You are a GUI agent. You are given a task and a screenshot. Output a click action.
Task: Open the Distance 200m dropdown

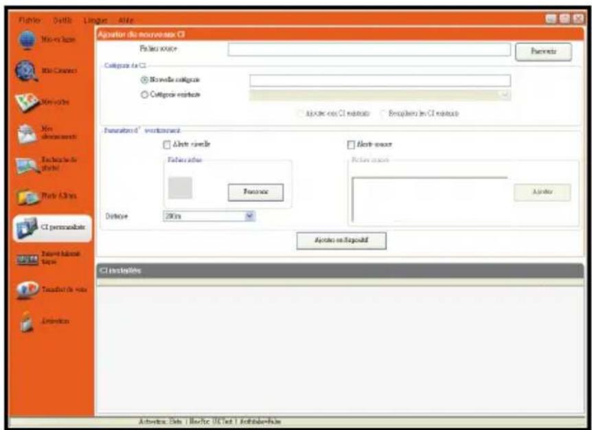pyautogui.click(x=209, y=216)
